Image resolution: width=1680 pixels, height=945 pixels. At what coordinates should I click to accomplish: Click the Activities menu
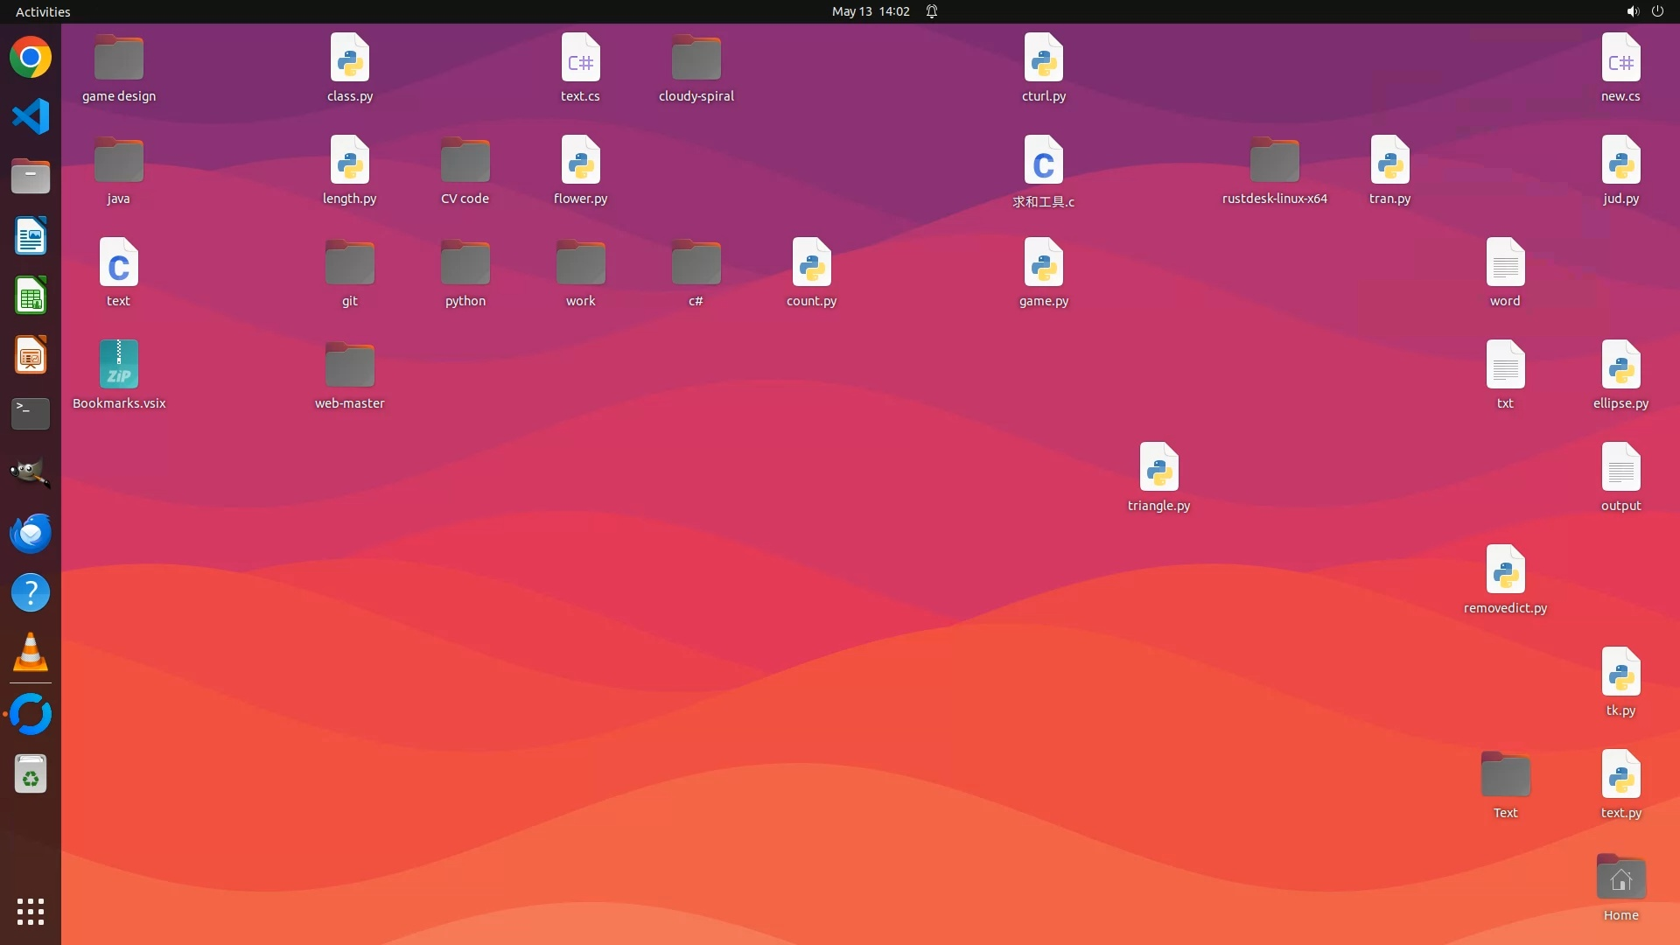(43, 11)
